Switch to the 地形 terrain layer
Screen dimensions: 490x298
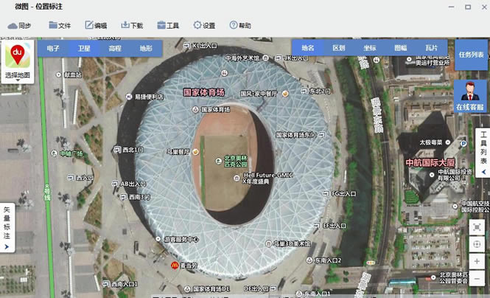click(146, 49)
